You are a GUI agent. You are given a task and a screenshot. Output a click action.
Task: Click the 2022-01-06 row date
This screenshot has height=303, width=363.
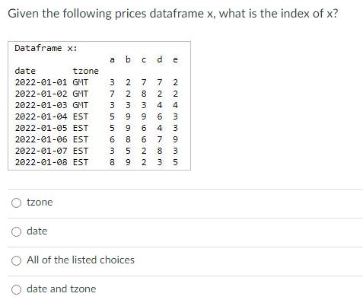click(41, 139)
